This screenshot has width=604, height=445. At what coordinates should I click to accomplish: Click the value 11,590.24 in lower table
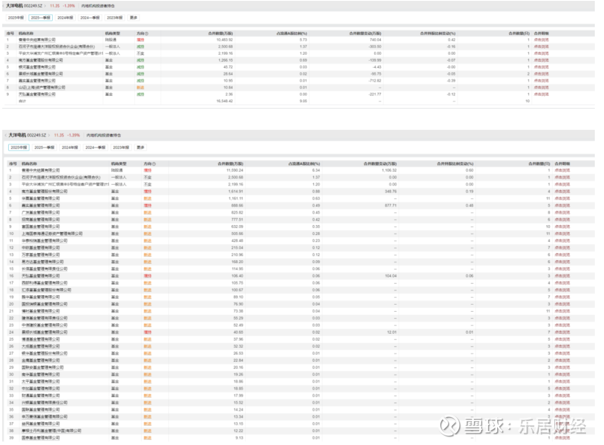235,170
